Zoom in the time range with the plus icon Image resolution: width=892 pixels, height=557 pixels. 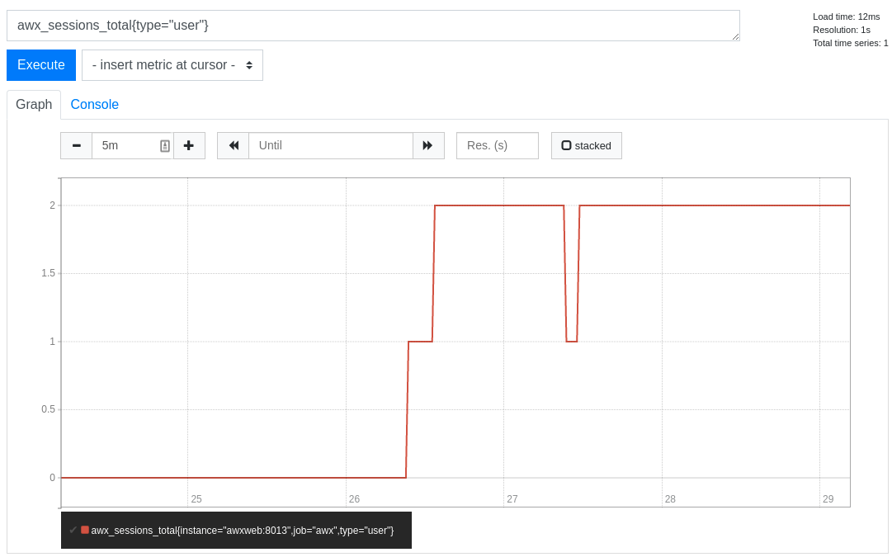pos(189,145)
